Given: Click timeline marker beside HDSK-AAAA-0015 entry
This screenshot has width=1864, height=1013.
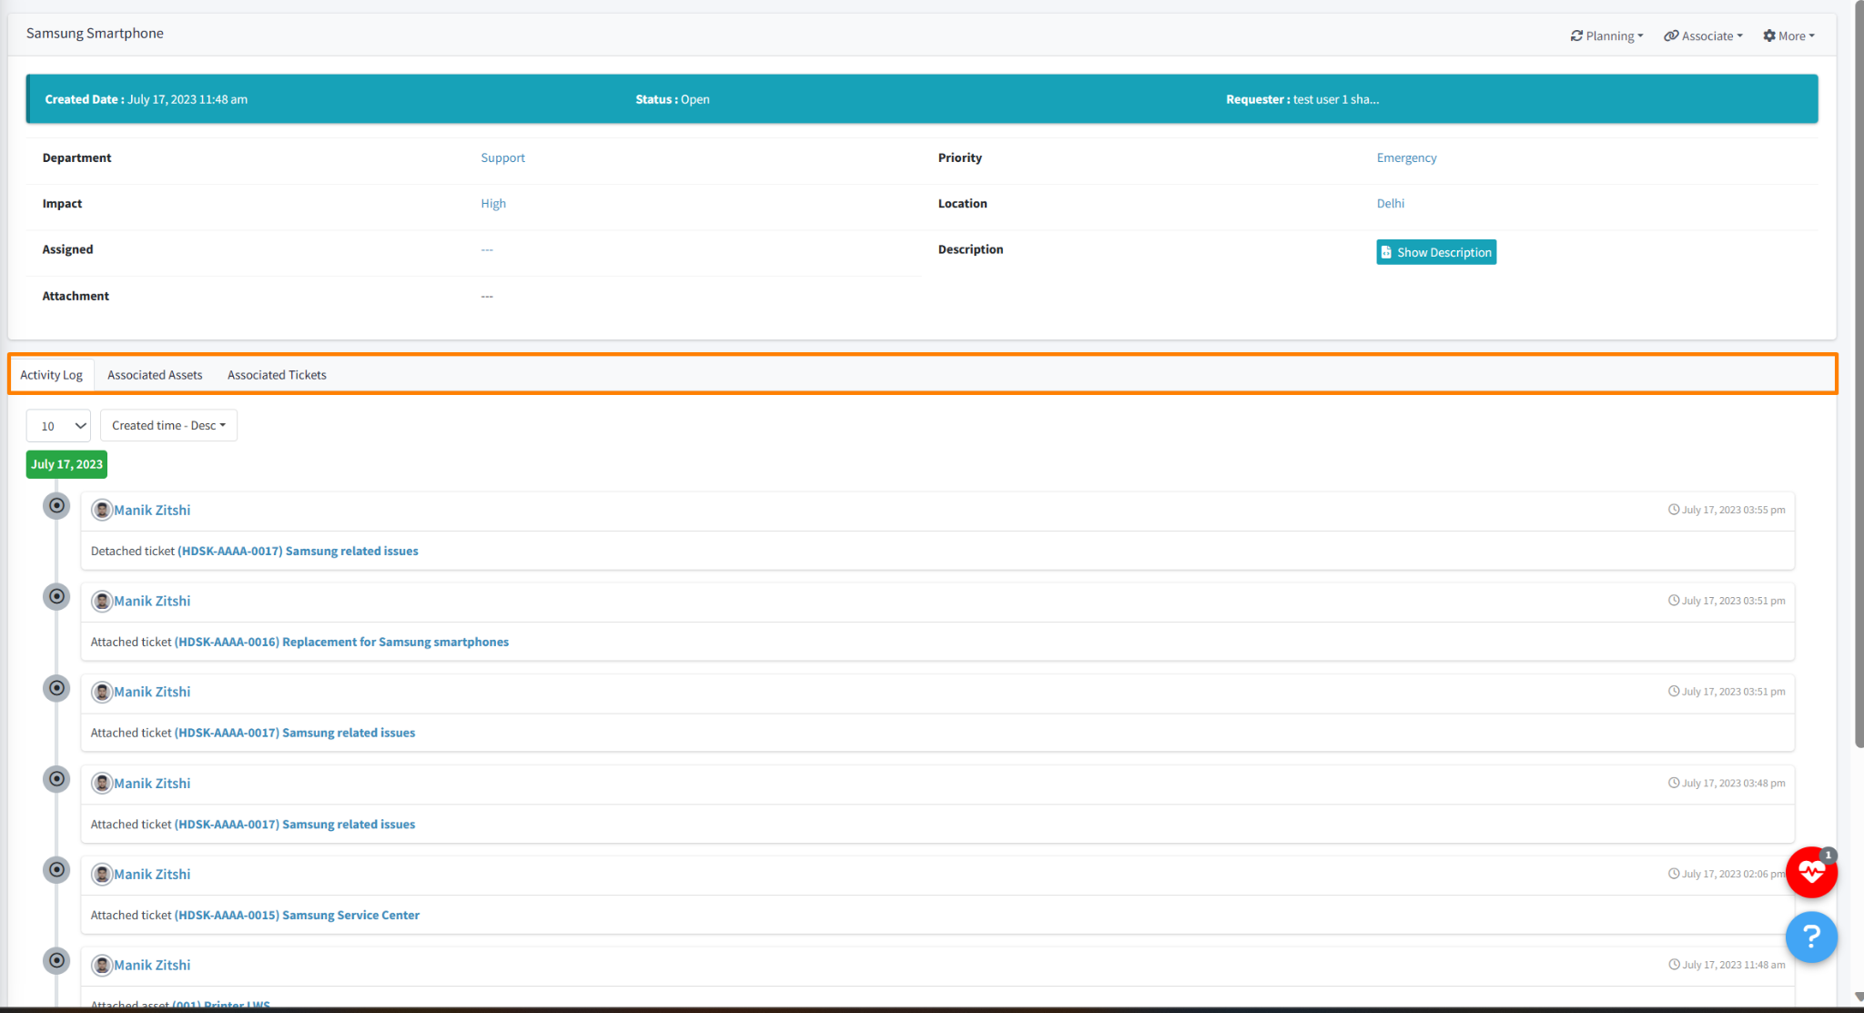Looking at the screenshot, I should (56, 870).
